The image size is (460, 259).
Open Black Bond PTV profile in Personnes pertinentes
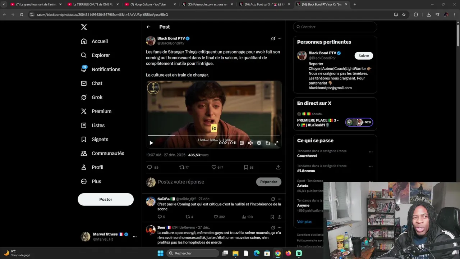click(322, 53)
